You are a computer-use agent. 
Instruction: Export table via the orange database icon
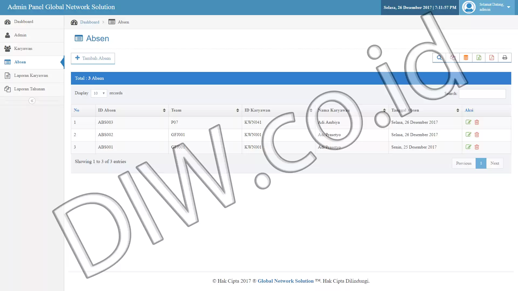pyautogui.click(x=466, y=58)
